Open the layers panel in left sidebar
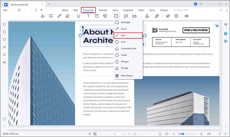Viewport: 230px width, 137px height. (4, 62)
